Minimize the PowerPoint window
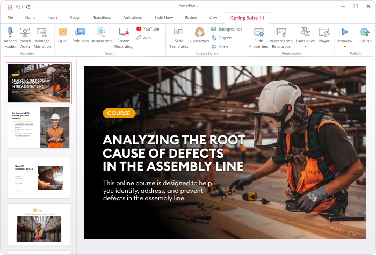 click(343, 6)
